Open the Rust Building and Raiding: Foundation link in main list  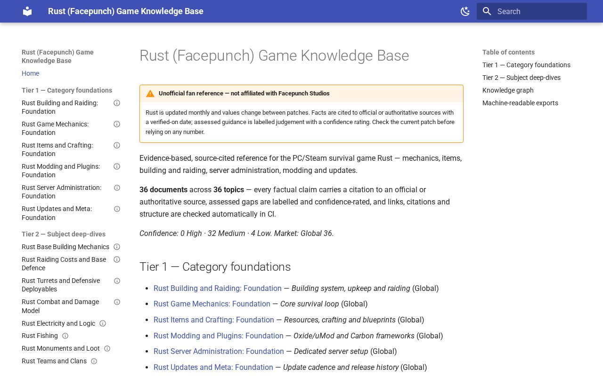tap(218, 288)
